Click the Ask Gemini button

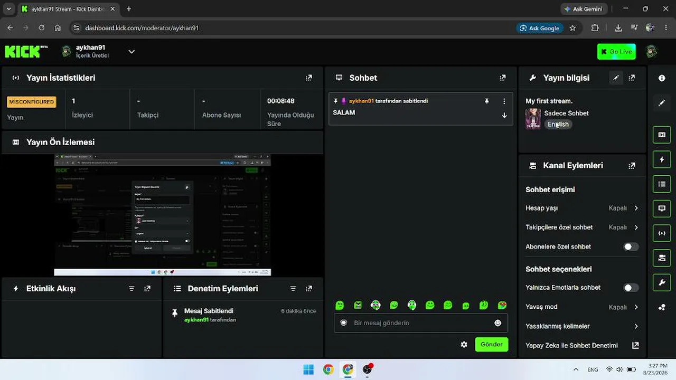[x=584, y=9]
